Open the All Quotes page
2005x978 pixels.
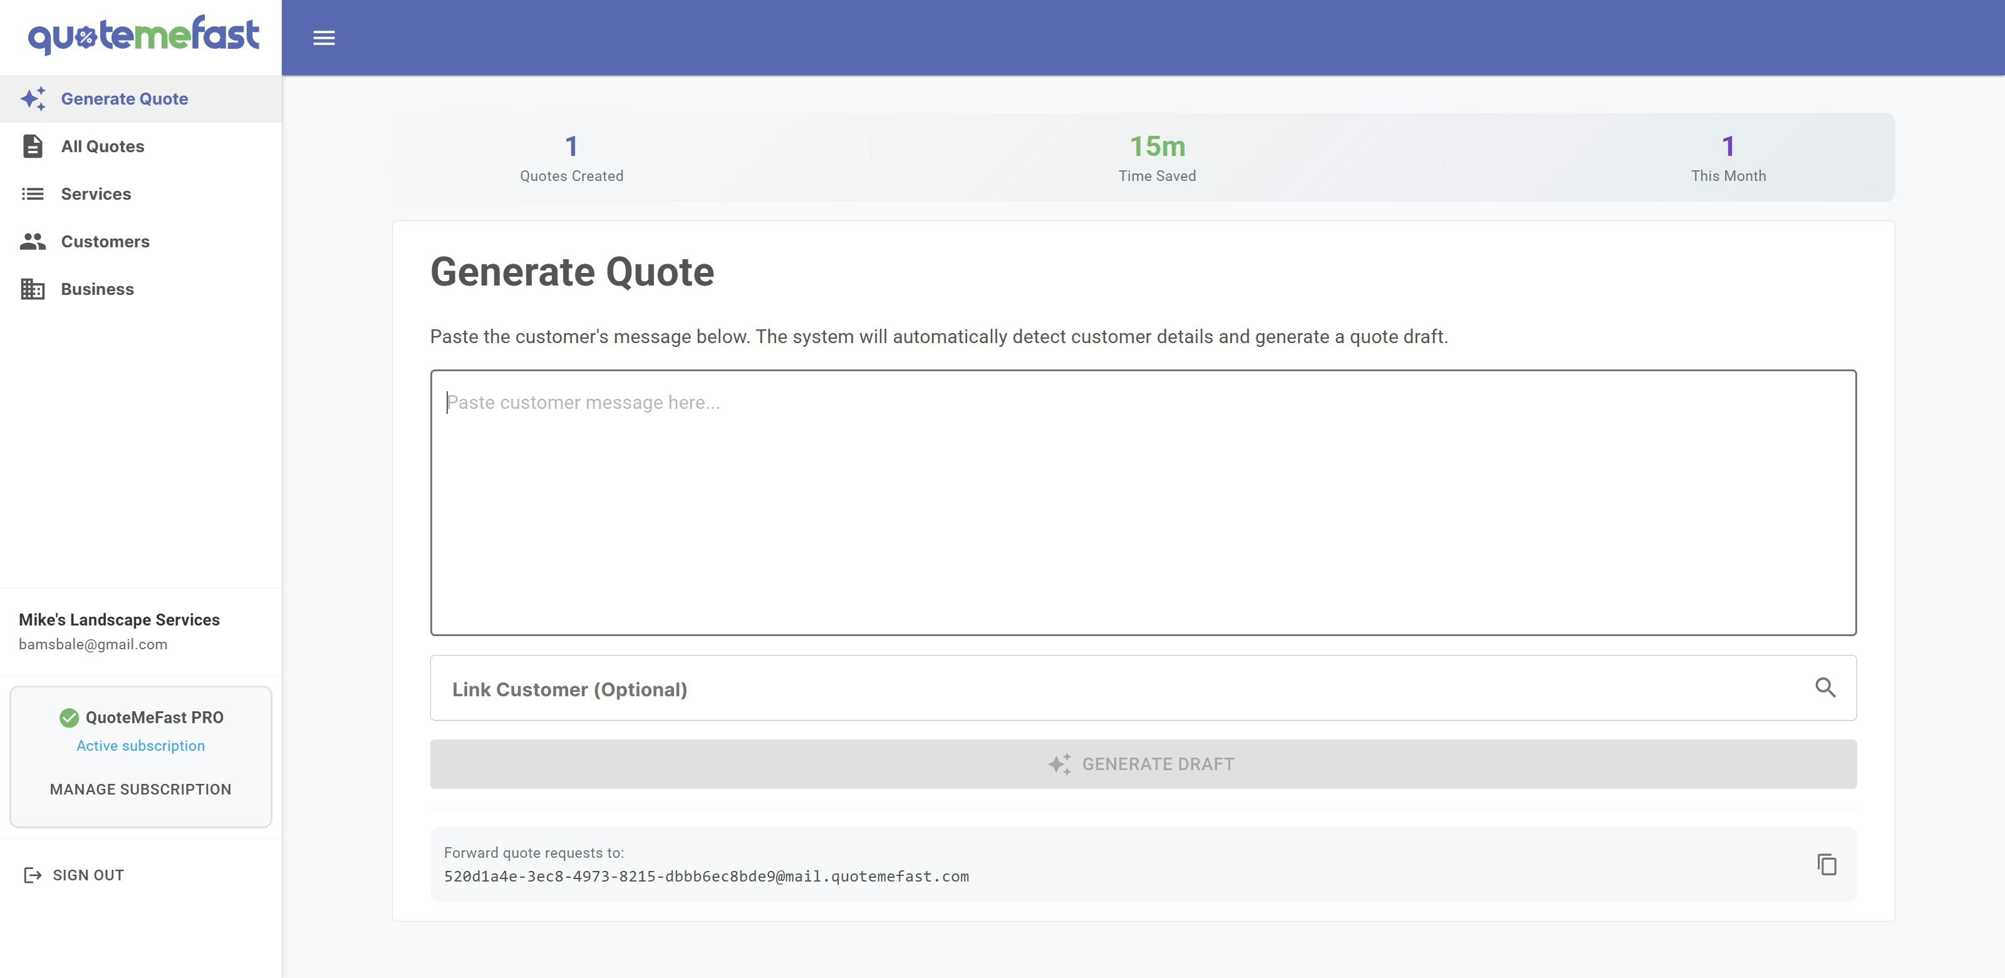tap(141, 147)
